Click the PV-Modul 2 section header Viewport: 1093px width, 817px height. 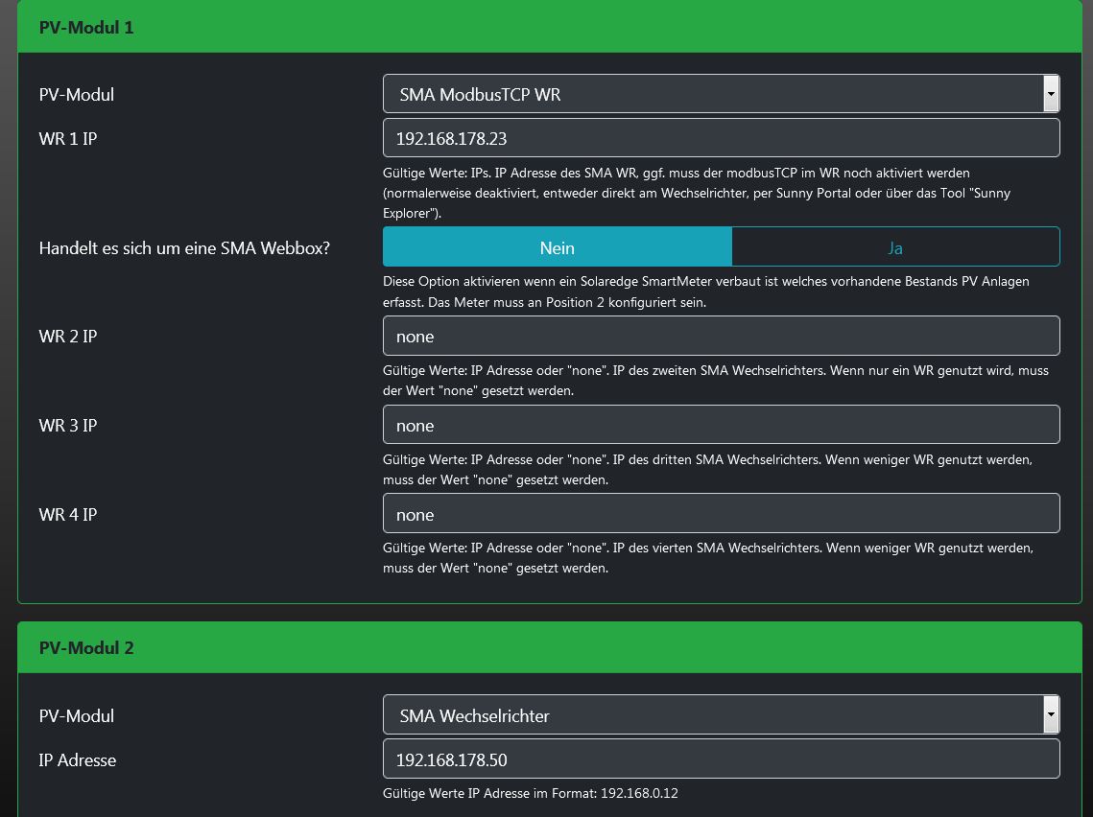(86, 648)
